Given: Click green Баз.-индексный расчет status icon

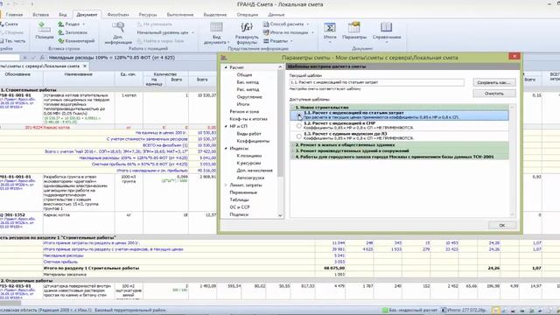Looking at the screenshot, I should [385, 311].
